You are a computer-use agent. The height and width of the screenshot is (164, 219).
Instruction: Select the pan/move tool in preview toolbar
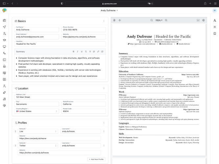coord(120,20)
